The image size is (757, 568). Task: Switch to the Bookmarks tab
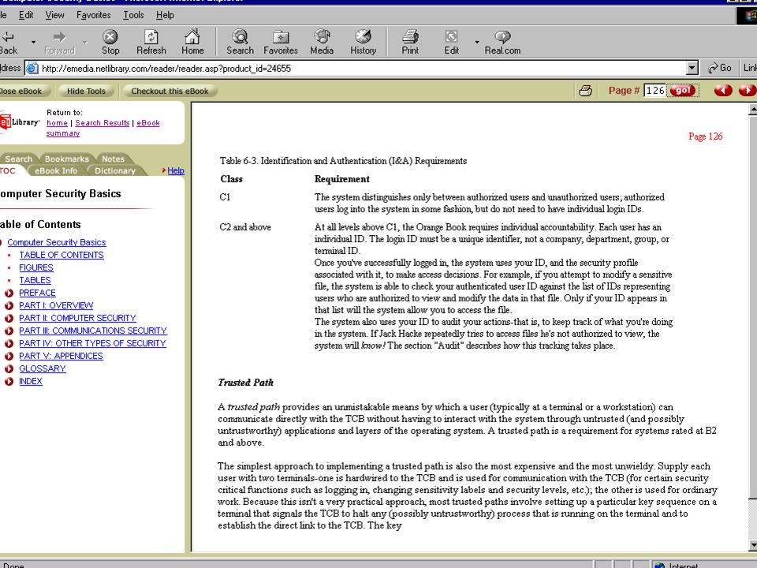coord(66,159)
